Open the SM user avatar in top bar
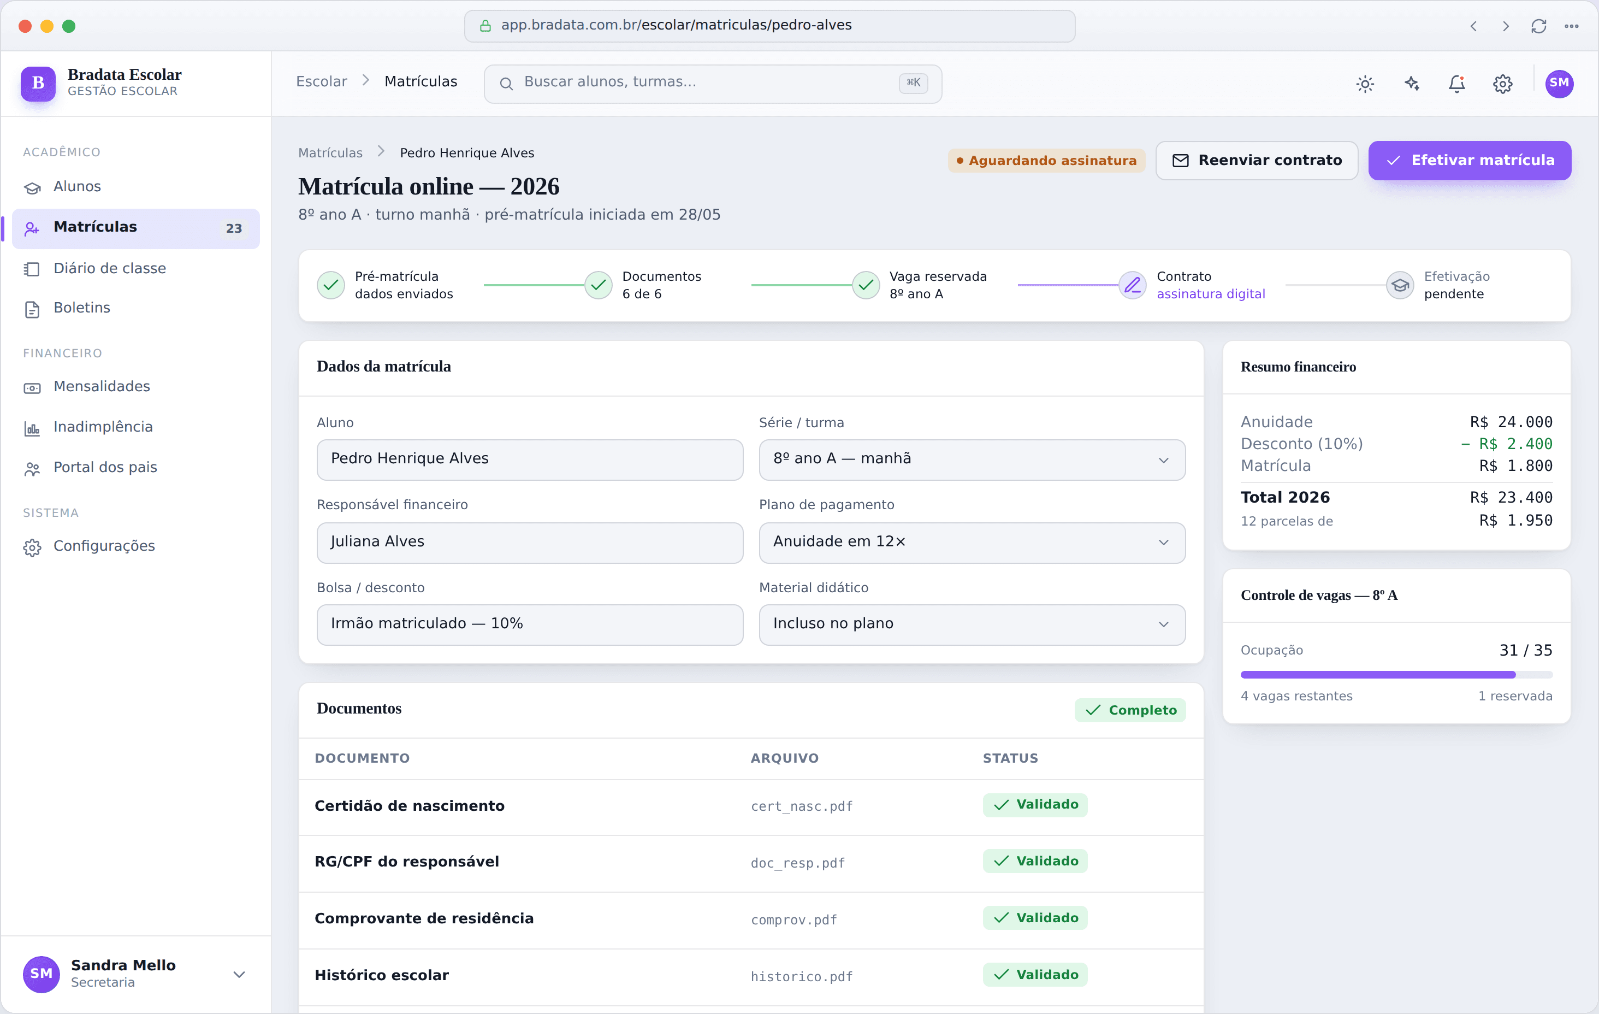 (1559, 84)
